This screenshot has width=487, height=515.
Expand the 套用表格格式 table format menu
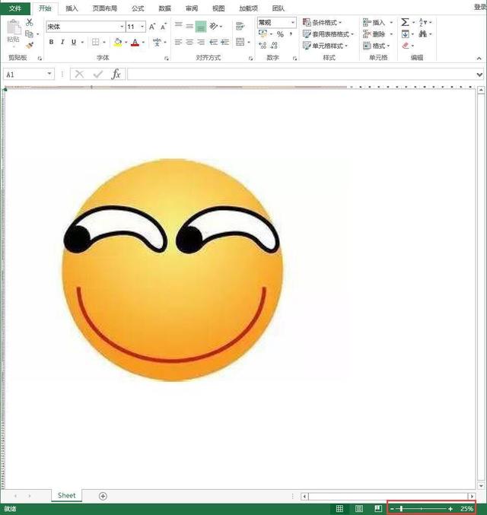tap(328, 34)
